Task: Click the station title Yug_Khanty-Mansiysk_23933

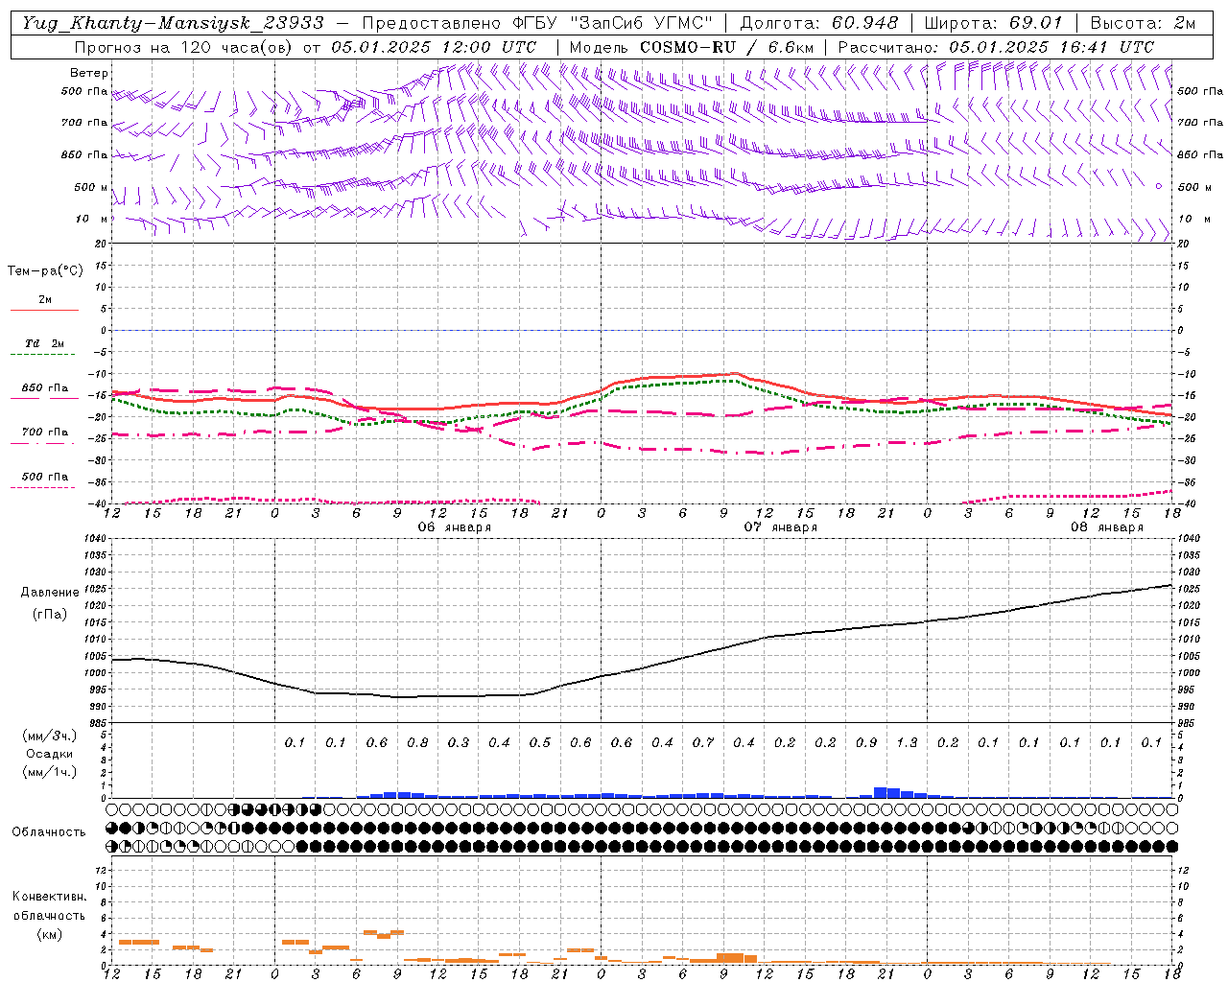Action: click(x=173, y=23)
